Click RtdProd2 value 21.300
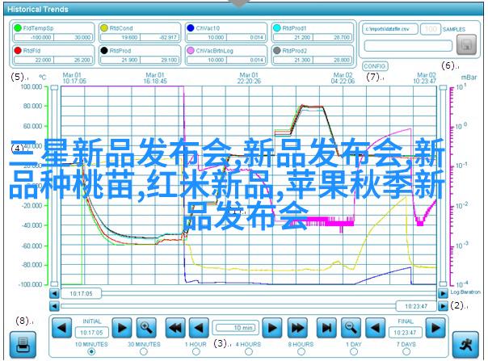488x361 pixels. point(293,60)
